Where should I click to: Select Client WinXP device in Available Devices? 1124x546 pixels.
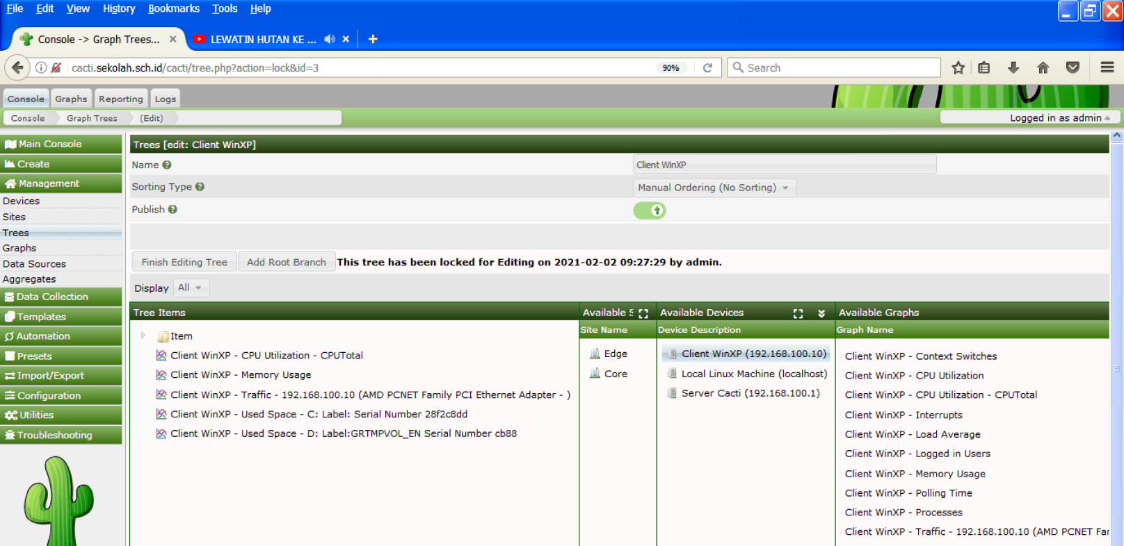click(753, 354)
